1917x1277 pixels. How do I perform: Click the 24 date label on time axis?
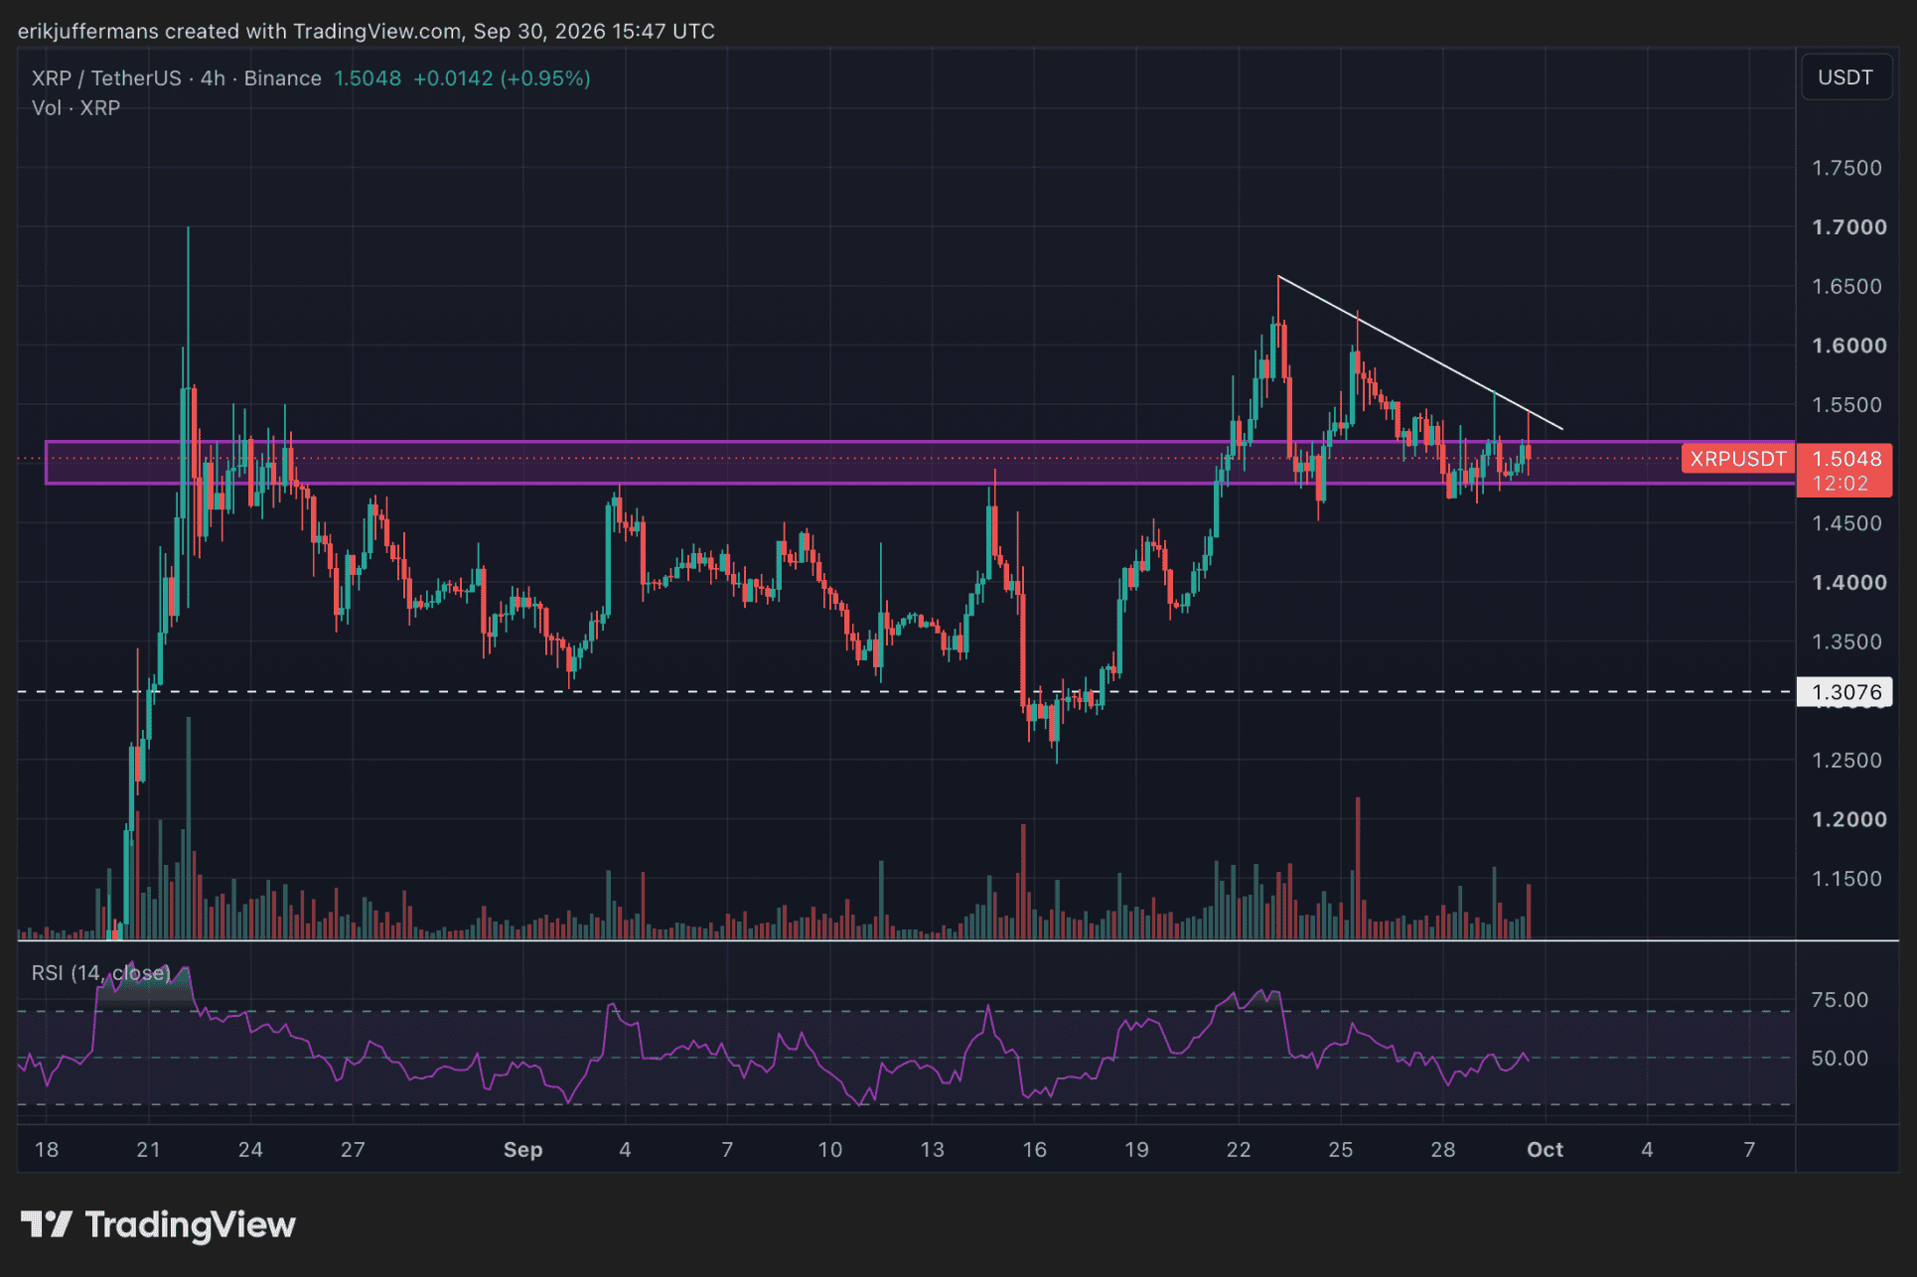pos(250,1150)
